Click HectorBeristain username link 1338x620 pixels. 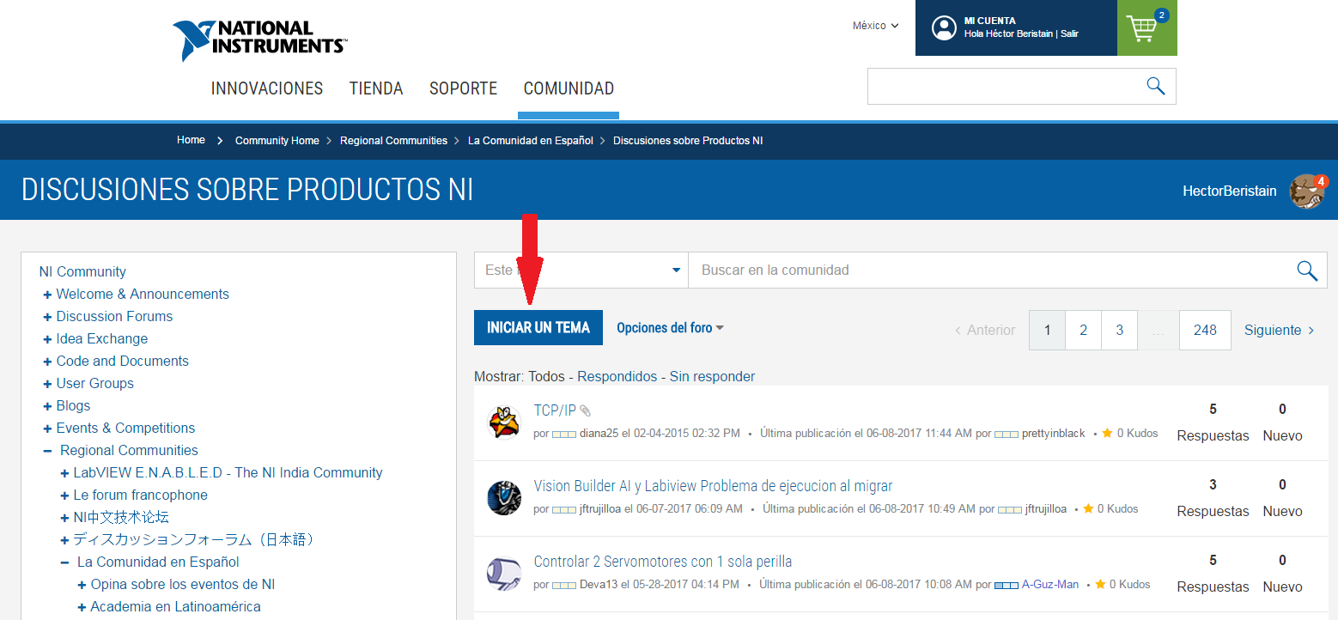point(1230,191)
